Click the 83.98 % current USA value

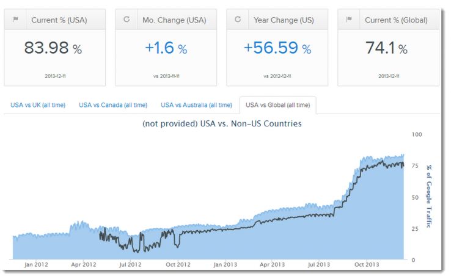coord(53,49)
